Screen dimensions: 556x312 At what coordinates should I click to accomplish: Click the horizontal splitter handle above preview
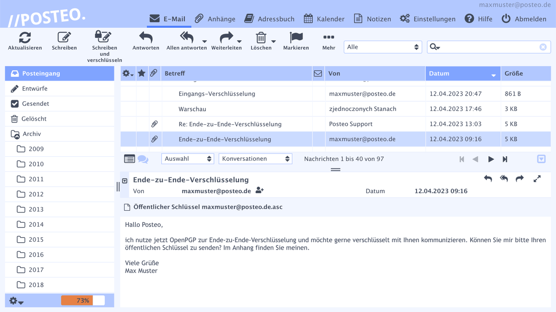click(x=335, y=170)
